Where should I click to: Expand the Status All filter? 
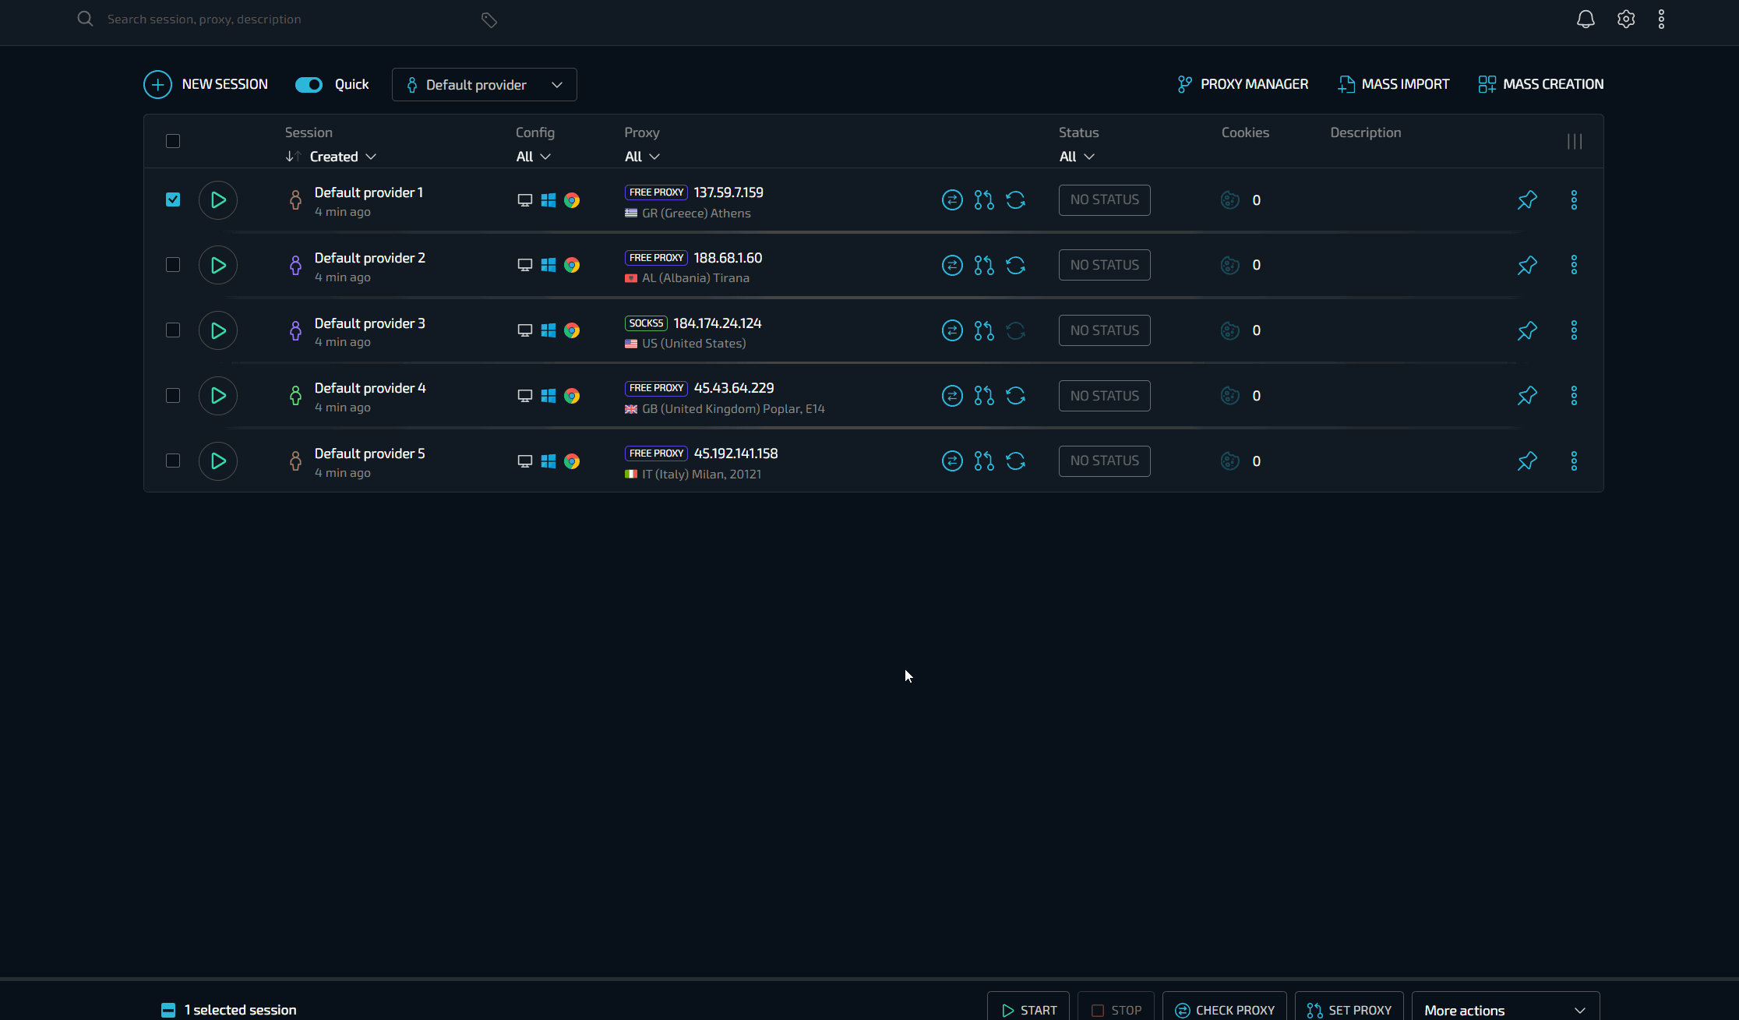coord(1077,157)
